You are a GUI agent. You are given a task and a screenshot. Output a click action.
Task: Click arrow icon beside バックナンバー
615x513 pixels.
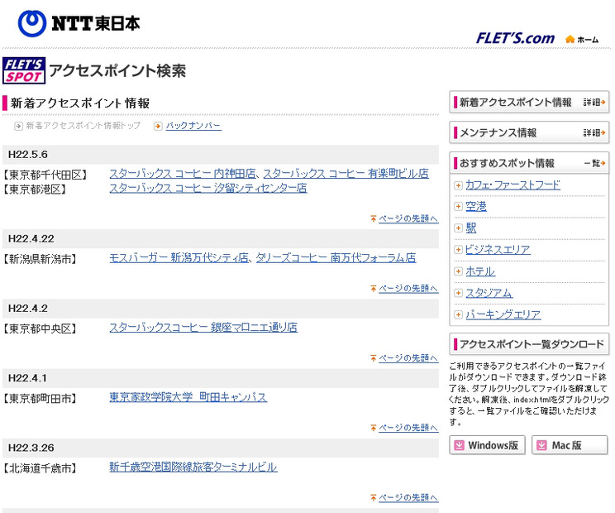[x=158, y=126]
